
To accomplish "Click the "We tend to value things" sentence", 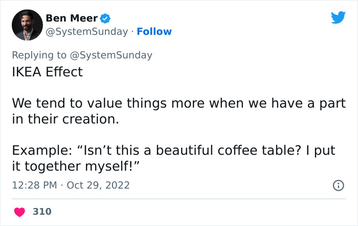I will [x=77, y=103].
